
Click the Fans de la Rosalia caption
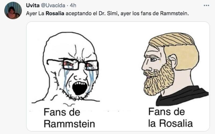coord(171,117)
